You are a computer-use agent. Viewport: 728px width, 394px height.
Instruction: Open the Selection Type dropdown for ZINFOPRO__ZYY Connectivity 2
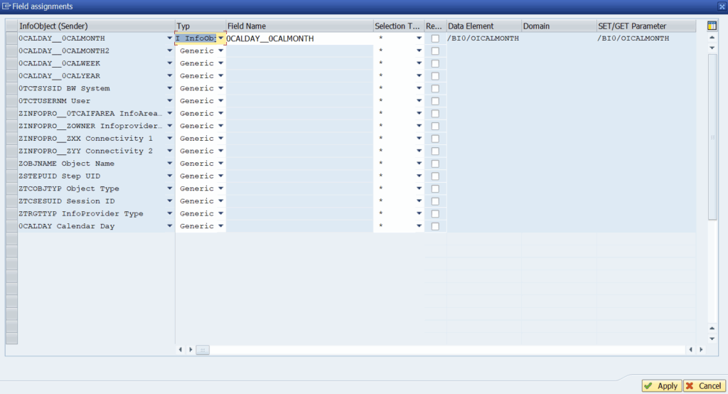[x=419, y=151]
